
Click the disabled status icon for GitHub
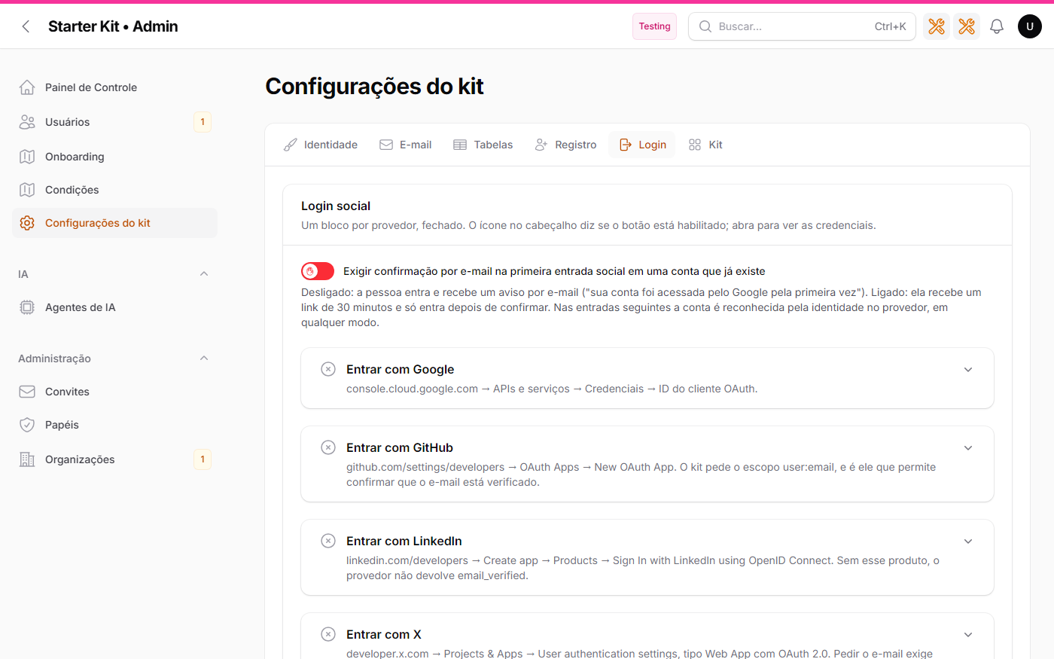(328, 447)
